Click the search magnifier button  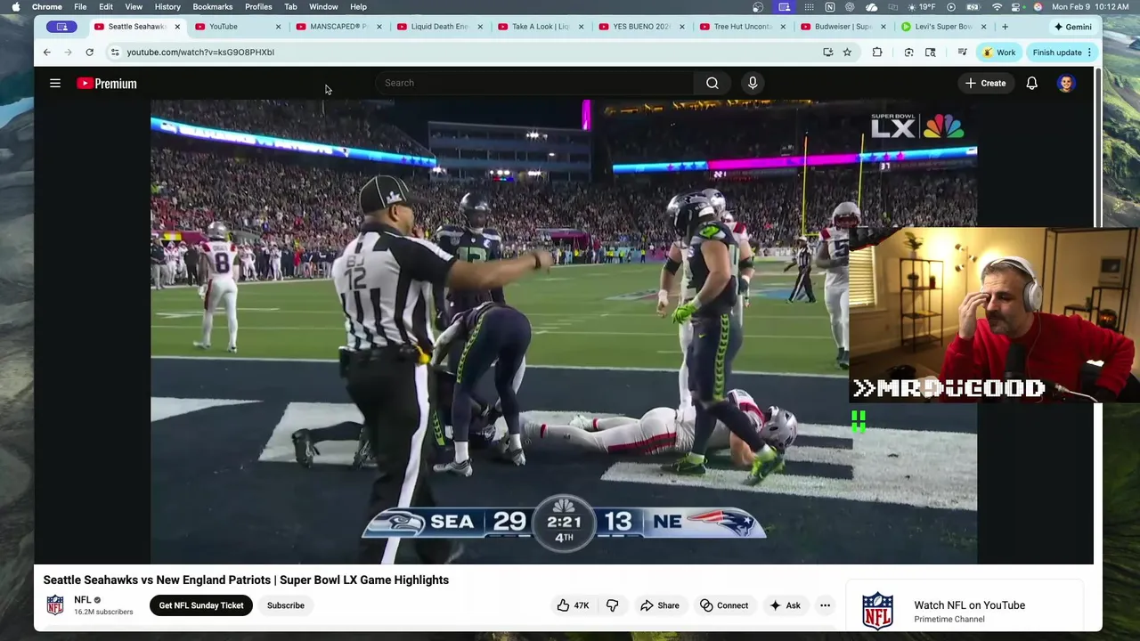coord(712,83)
